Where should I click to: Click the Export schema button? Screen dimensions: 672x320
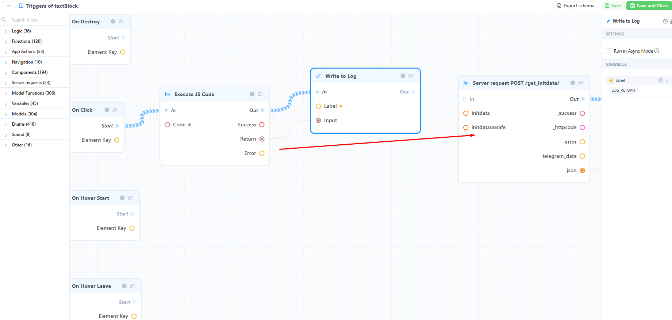pyautogui.click(x=576, y=6)
